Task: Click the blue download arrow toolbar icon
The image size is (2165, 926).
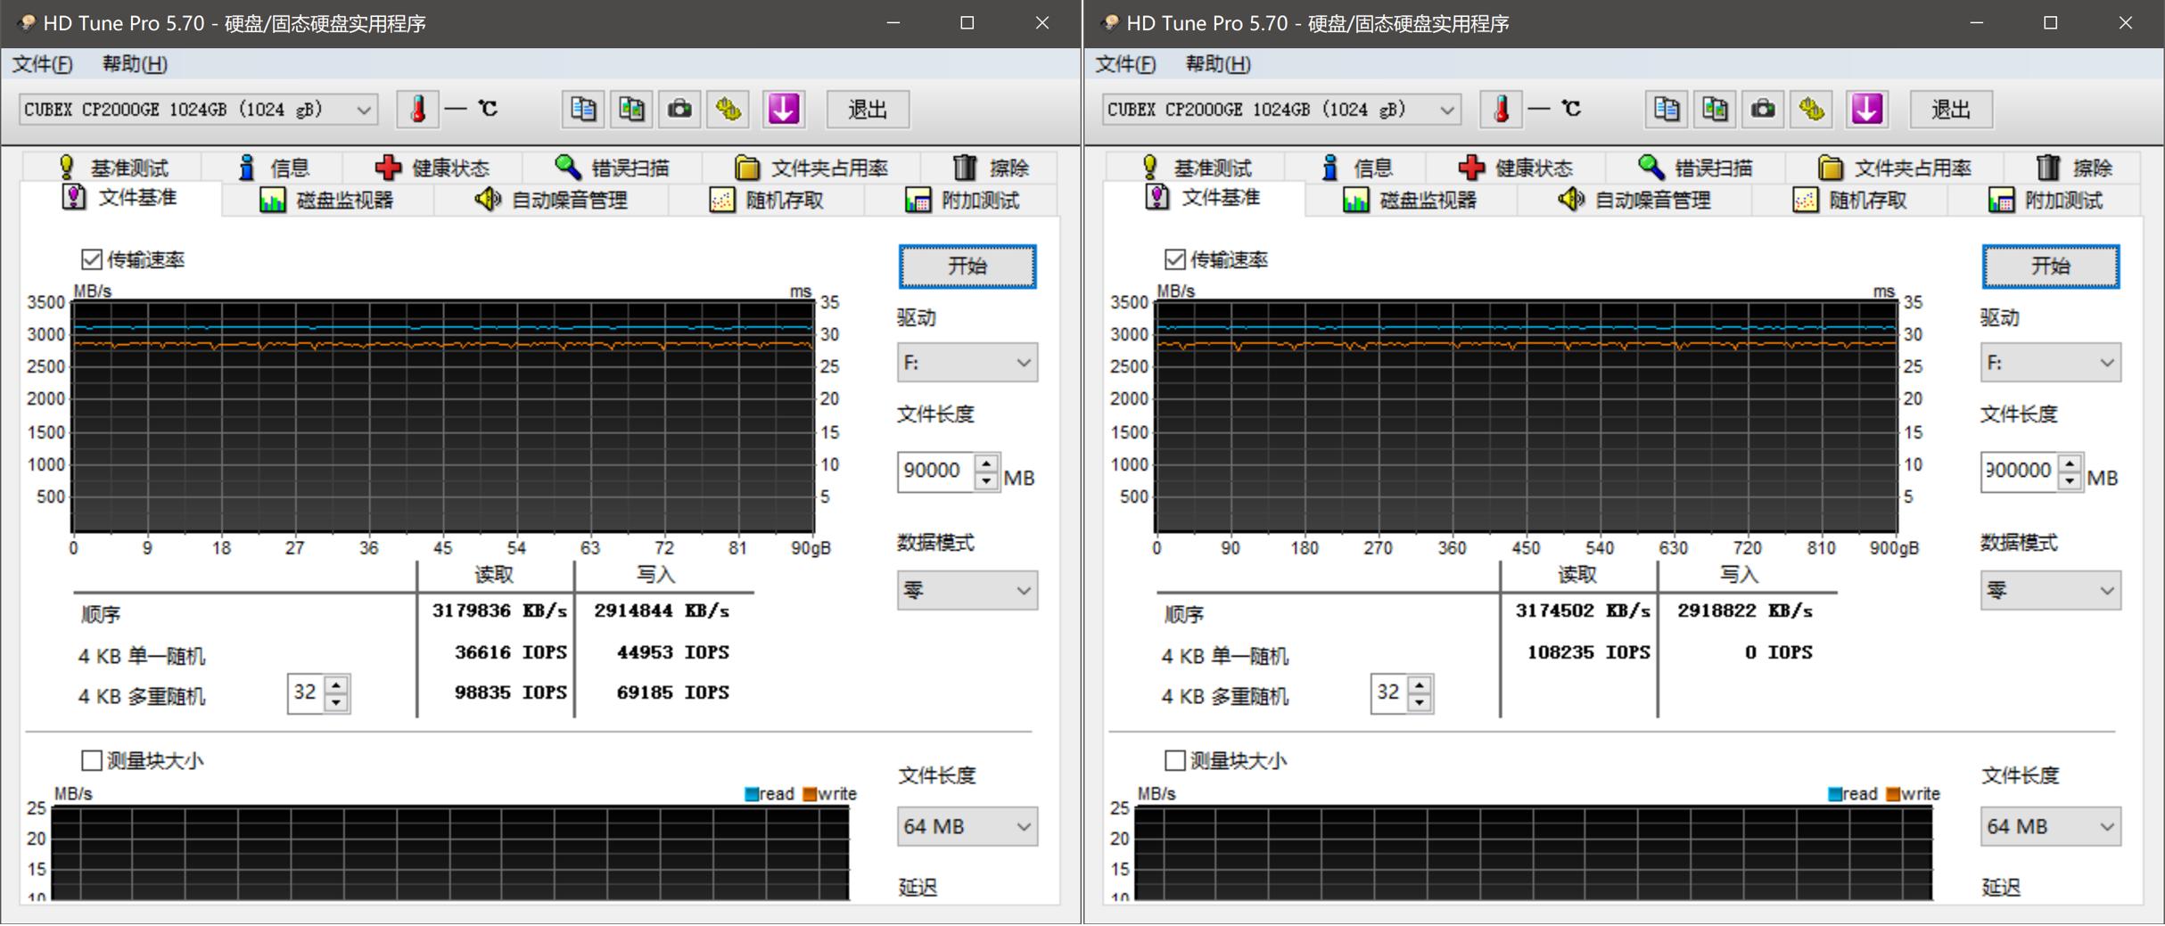Action: [x=783, y=109]
